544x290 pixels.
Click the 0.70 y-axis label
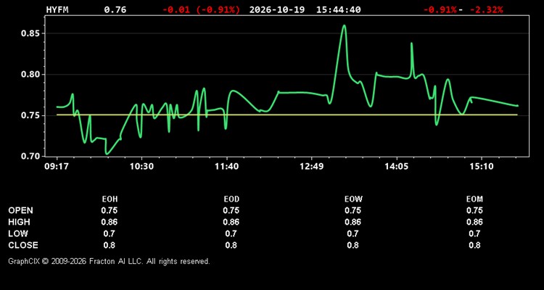click(31, 157)
